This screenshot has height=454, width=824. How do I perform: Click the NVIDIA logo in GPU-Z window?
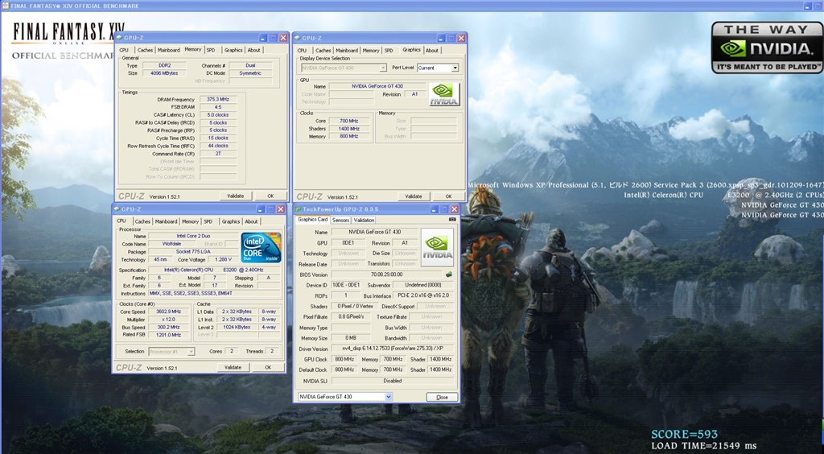tap(437, 247)
